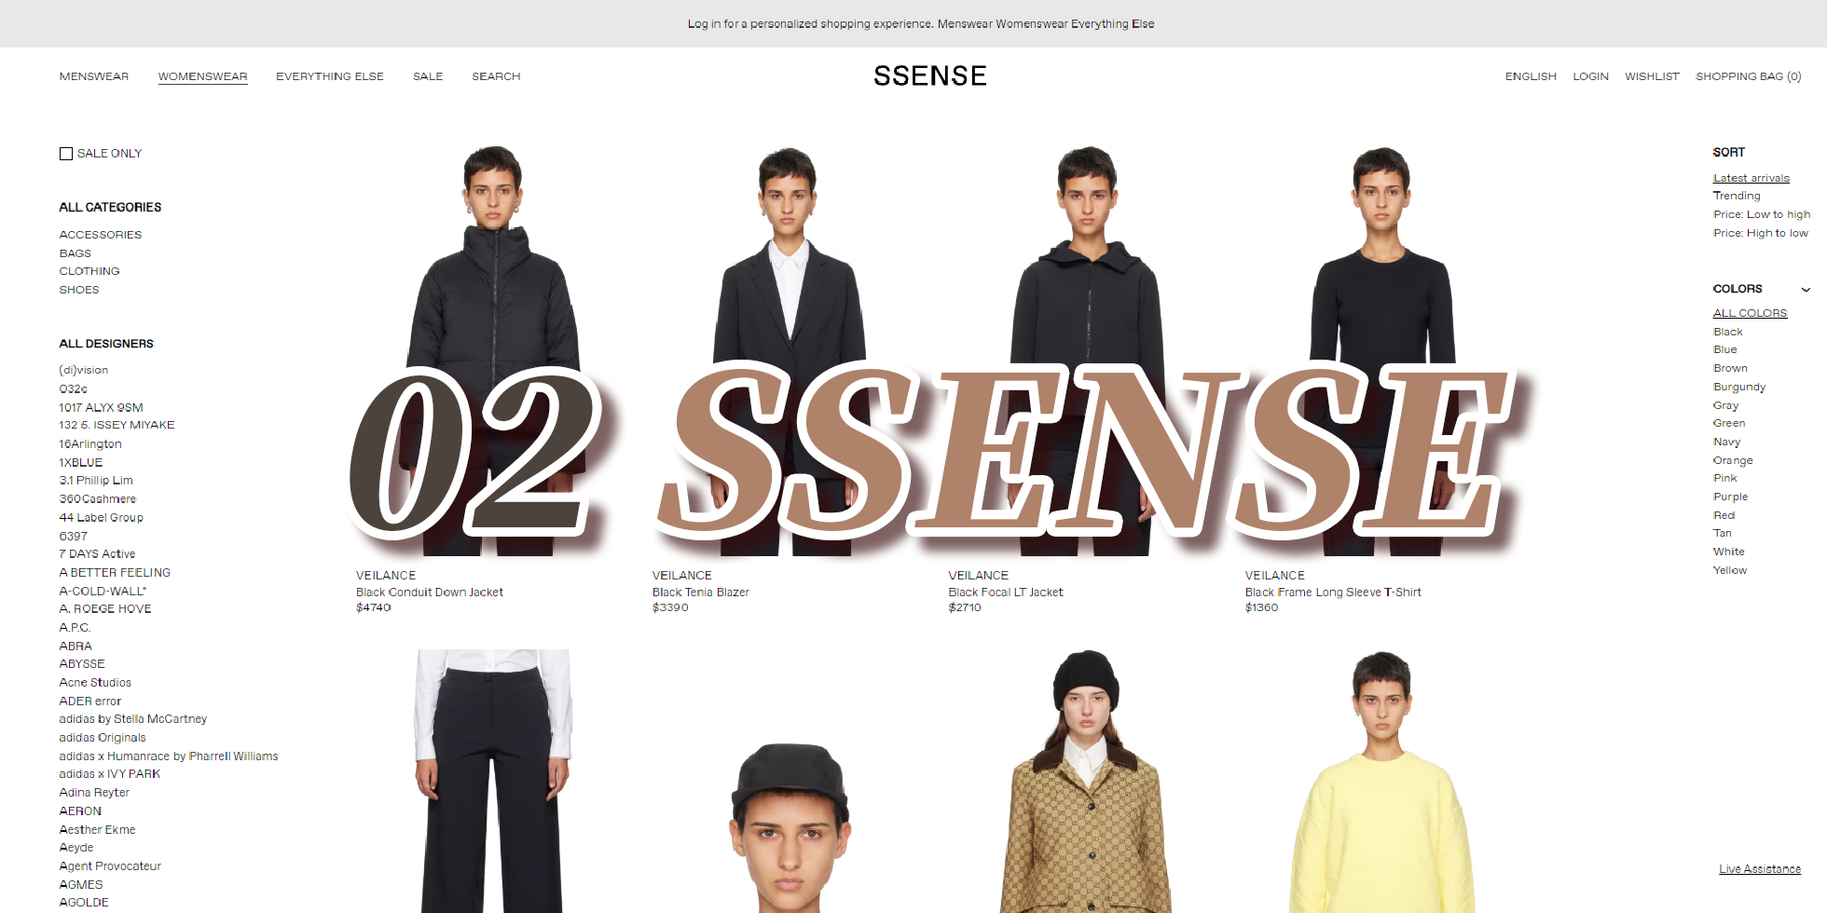Expand the COLORS filter chevron
This screenshot has height=913, width=1827.
pos(1806,290)
